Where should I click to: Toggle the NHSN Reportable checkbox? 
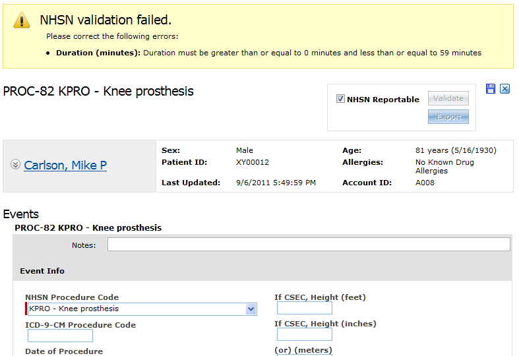[340, 99]
